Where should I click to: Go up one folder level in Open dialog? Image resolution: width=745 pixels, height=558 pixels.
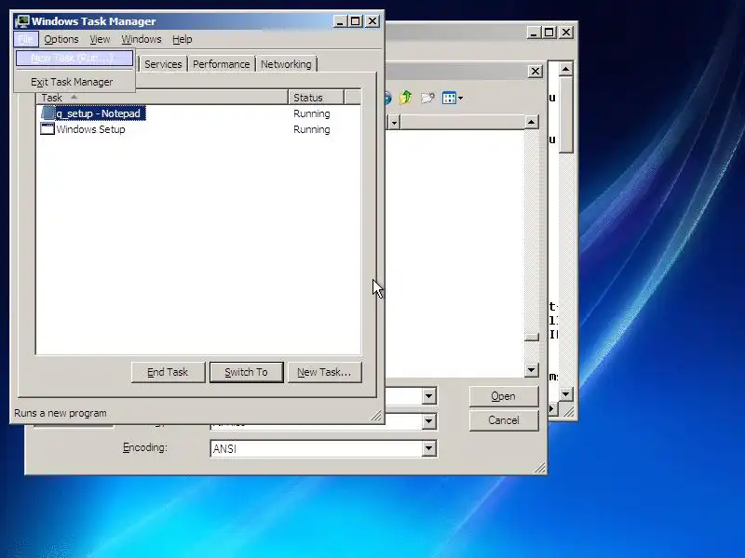[x=406, y=98]
